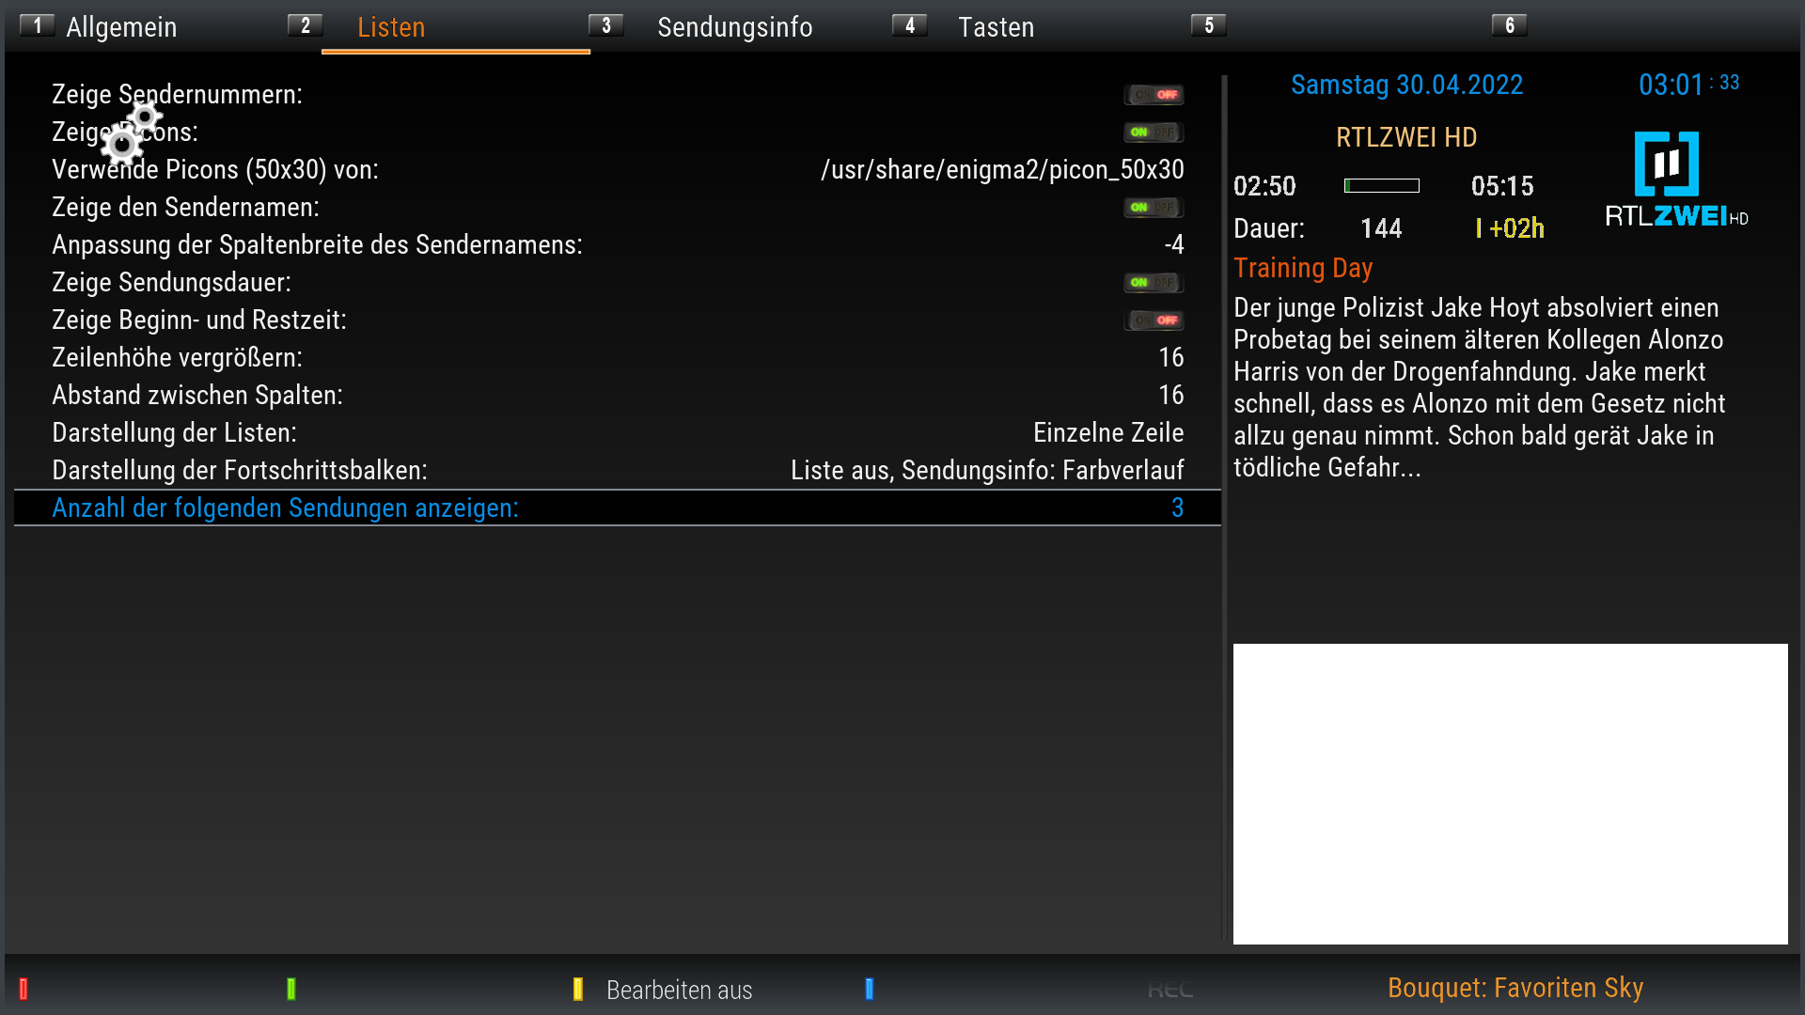Open the Sendungsinfo tab

tap(734, 27)
